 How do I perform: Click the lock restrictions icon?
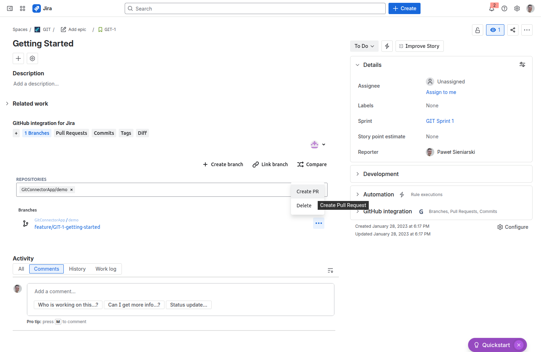coord(477,30)
